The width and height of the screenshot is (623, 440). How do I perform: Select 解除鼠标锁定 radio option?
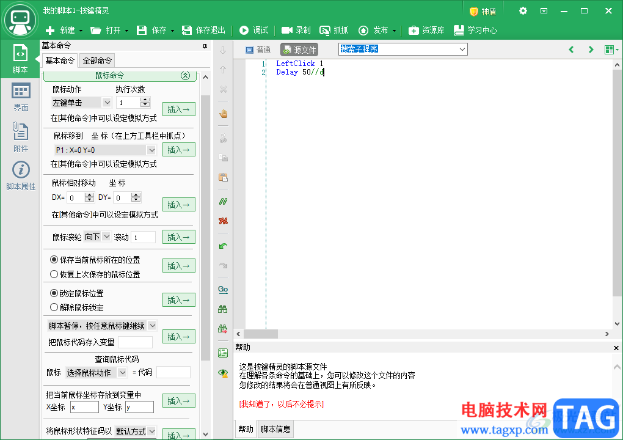click(x=77, y=307)
